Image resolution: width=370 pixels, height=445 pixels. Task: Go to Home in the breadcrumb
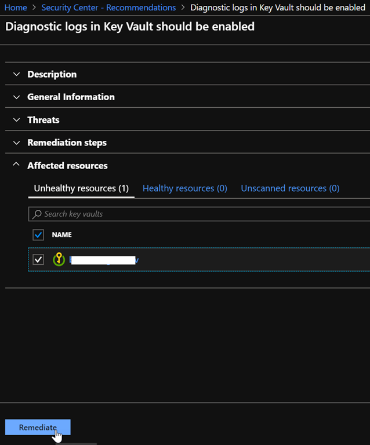click(x=16, y=8)
